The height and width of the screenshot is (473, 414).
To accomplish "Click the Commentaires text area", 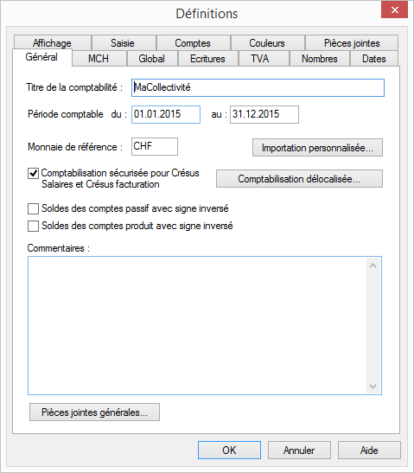I will point(198,325).
